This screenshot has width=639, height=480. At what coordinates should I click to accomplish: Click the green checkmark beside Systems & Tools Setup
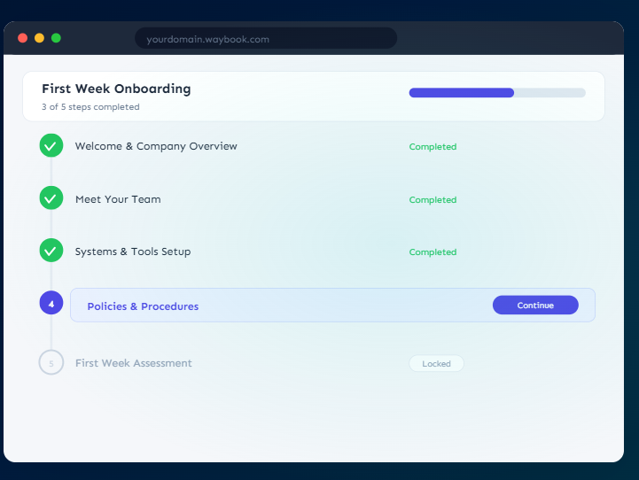click(51, 250)
